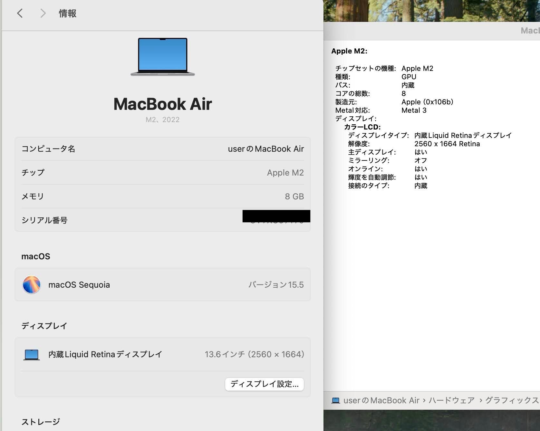540x431 pixels.
Task: Click the 2560 x 1664 Retina resolution value
Action: point(447,144)
